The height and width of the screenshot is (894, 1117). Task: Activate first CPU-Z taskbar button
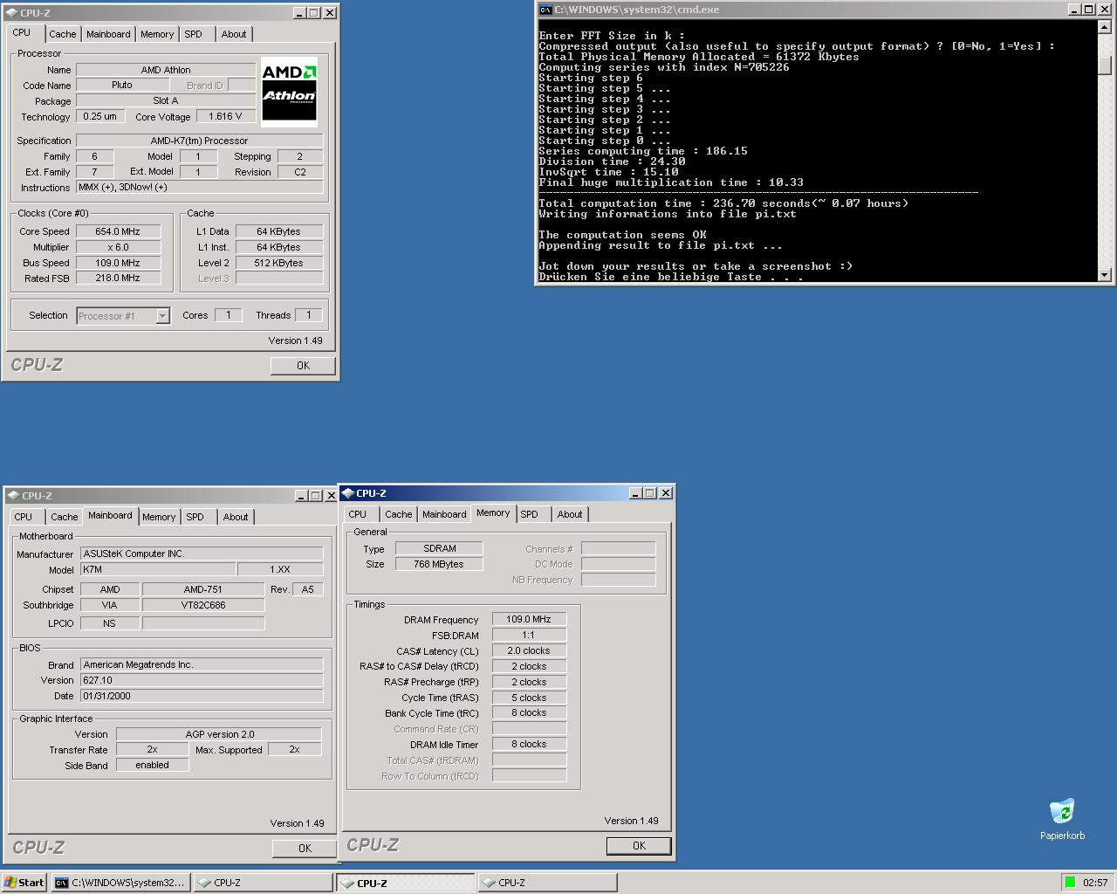coord(263,883)
